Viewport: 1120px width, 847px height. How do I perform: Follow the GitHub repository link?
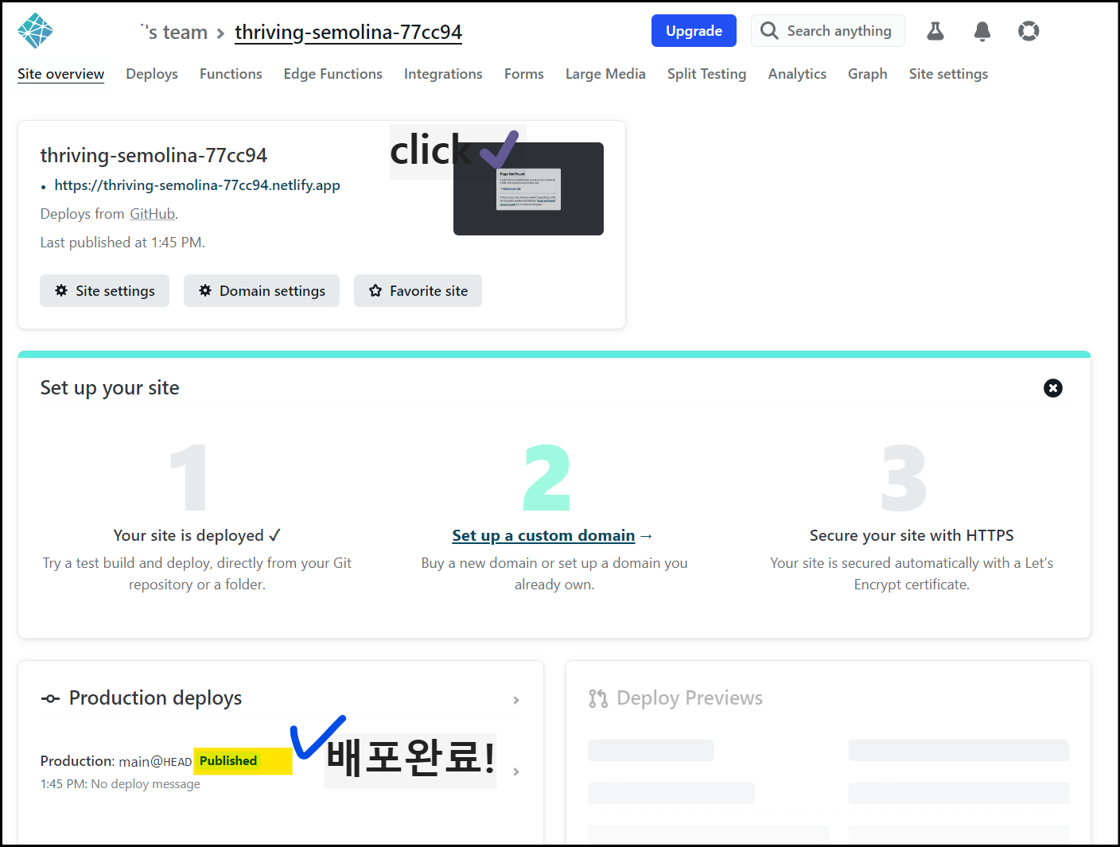pos(152,214)
